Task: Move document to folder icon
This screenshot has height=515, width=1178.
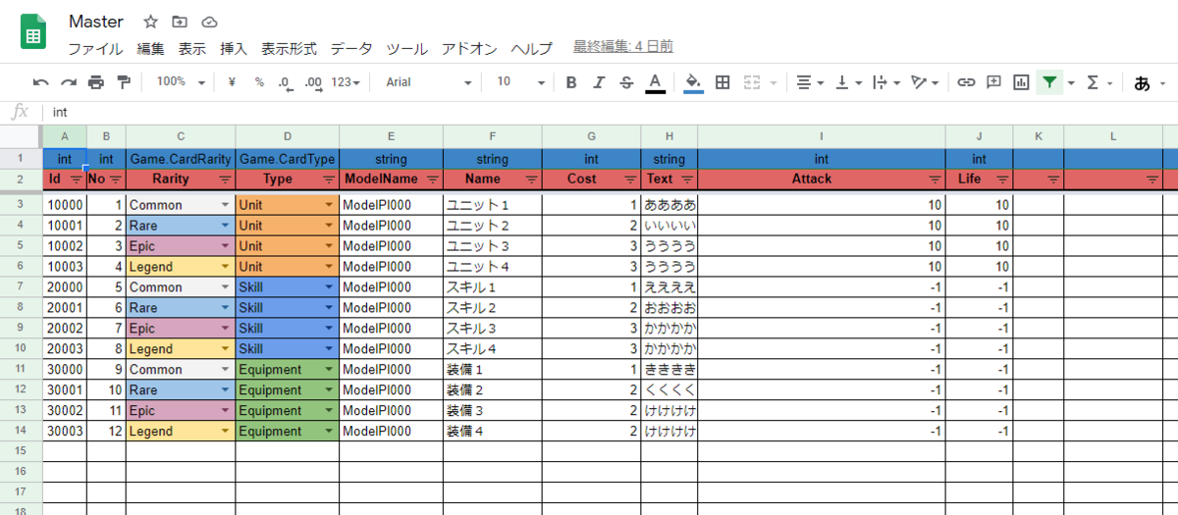Action: (179, 22)
